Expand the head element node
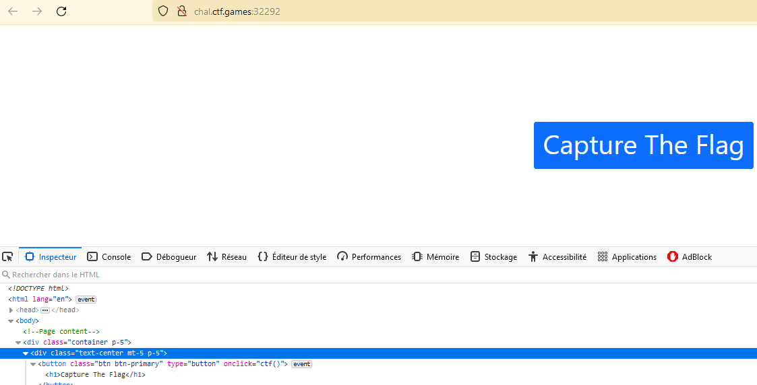 tap(11, 310)
